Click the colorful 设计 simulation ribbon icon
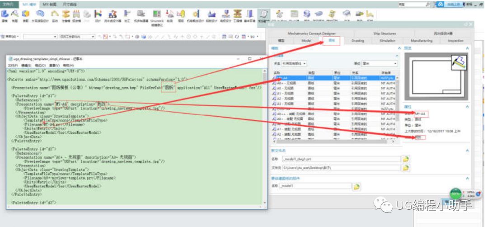The image size is (488, 227). (99, 15)
